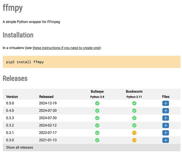Image resolution: width=182 pixels, height=153 pixels.
Task: Expand files for version 0.3.2
Action: (x=166, y=125)
